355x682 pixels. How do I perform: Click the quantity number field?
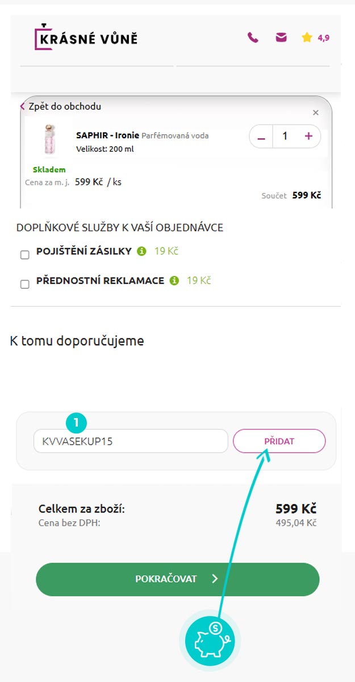(285, 137)
